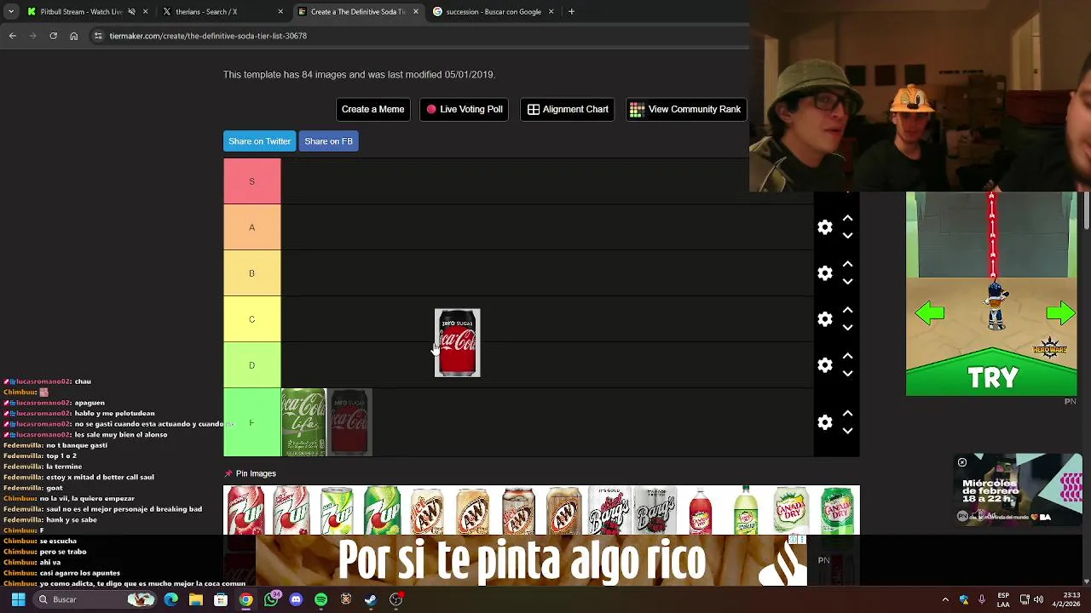Share tier list on Twitter
Viewport: 1091px width, 613px height.
[x=259, y=141]
